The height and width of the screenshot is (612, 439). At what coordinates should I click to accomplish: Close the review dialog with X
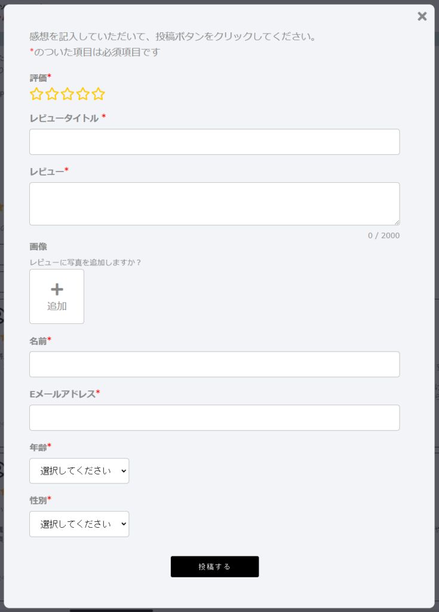click(x=422, y=16)
